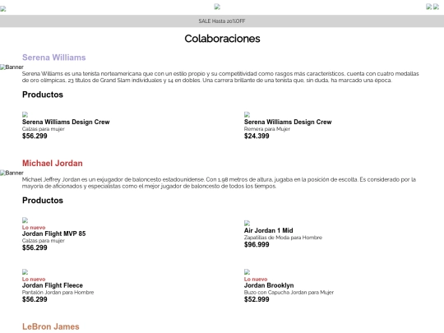Viewport: 444px width, 333px height.
Task: Click Lo nuevo tag above Jordan Flight Fleece
Action: 34,280
